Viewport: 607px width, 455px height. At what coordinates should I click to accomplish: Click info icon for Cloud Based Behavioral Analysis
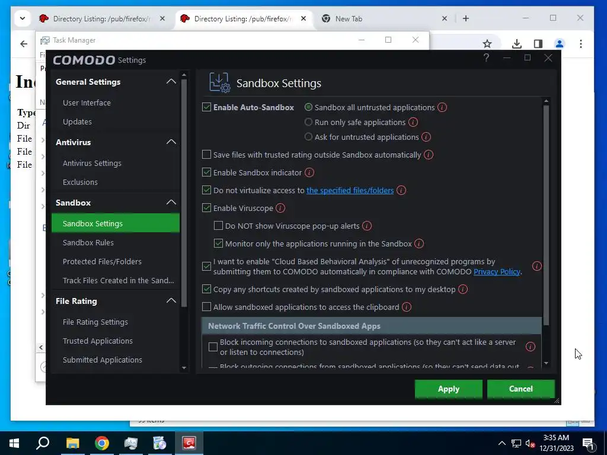[537, 266]
